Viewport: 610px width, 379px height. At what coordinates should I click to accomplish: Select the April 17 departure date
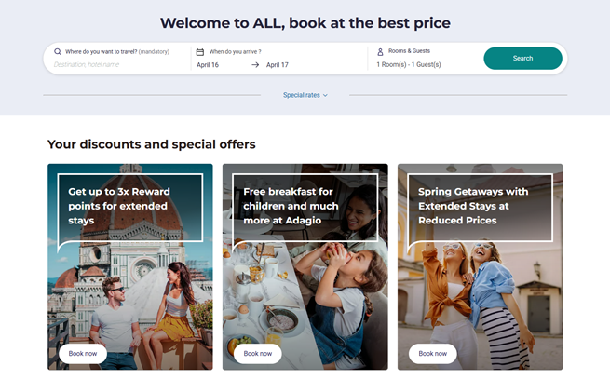click(278, 65)
